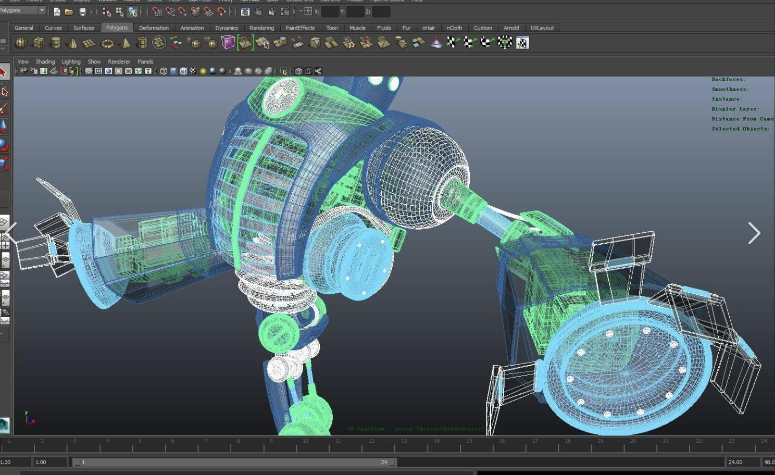Image resolution: width=775 pixels, height=475 pixels.
Task: Select the Rotate tool in toolbox
Action: click(x=4, y=145)
